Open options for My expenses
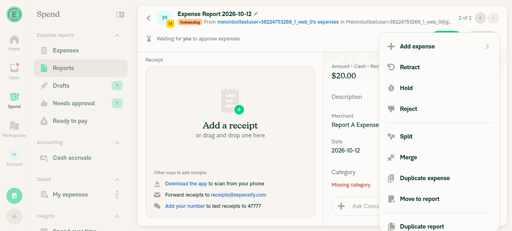 [117, 195]
